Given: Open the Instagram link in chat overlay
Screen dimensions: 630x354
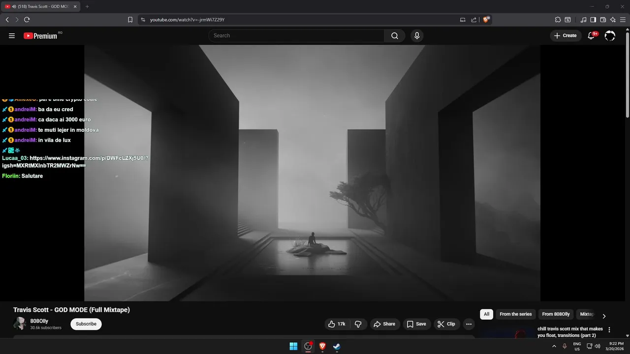Looking at the screenshot, I should pyautogui.click(x=75, y=162).
